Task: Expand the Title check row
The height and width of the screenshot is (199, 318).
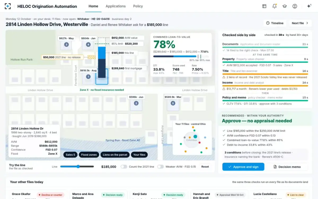Action: click(265, 74)
